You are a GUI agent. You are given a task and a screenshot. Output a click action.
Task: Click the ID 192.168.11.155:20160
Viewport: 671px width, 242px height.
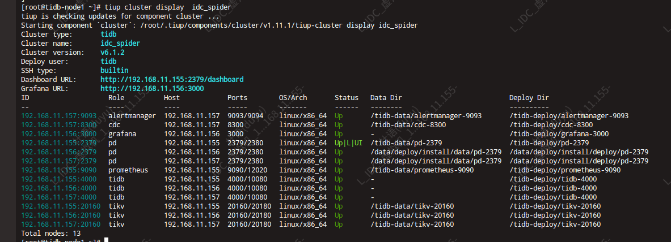coord(61,206)
